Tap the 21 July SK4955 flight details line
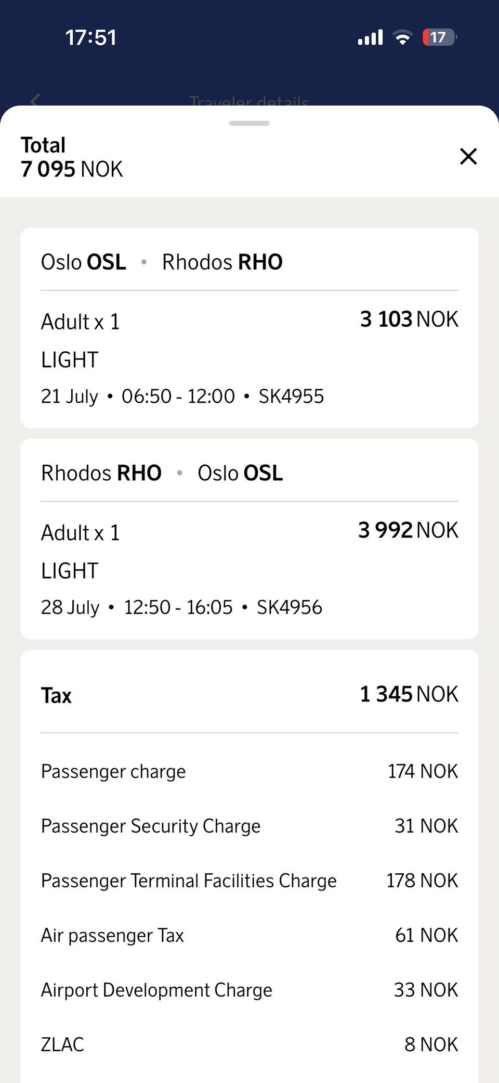 pyautogui.click(x=182, y=396)
